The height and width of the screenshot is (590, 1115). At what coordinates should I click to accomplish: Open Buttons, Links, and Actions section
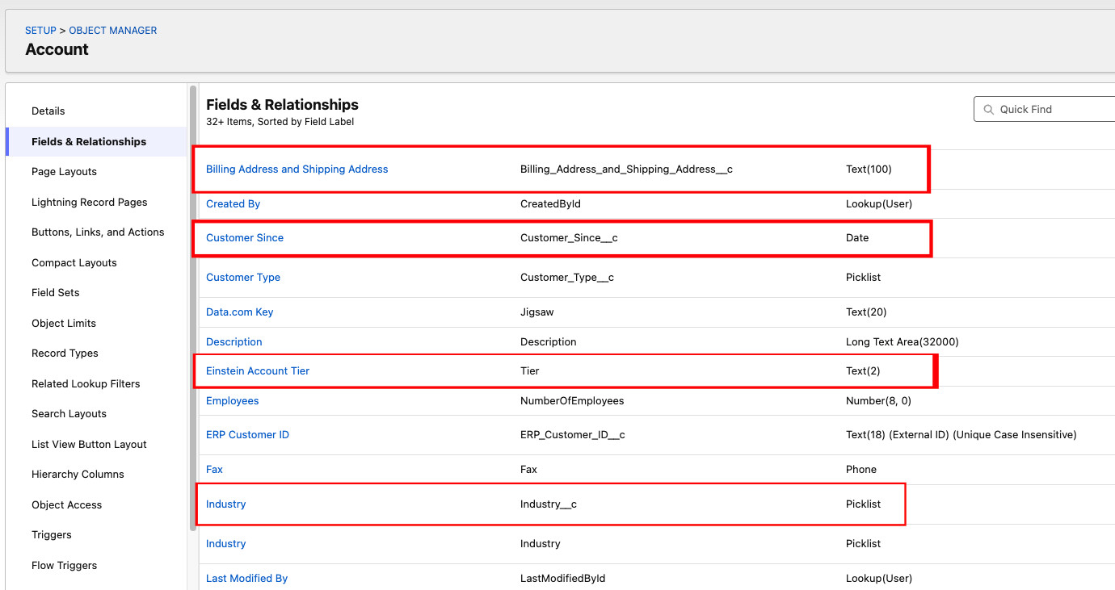pos(98,232)
